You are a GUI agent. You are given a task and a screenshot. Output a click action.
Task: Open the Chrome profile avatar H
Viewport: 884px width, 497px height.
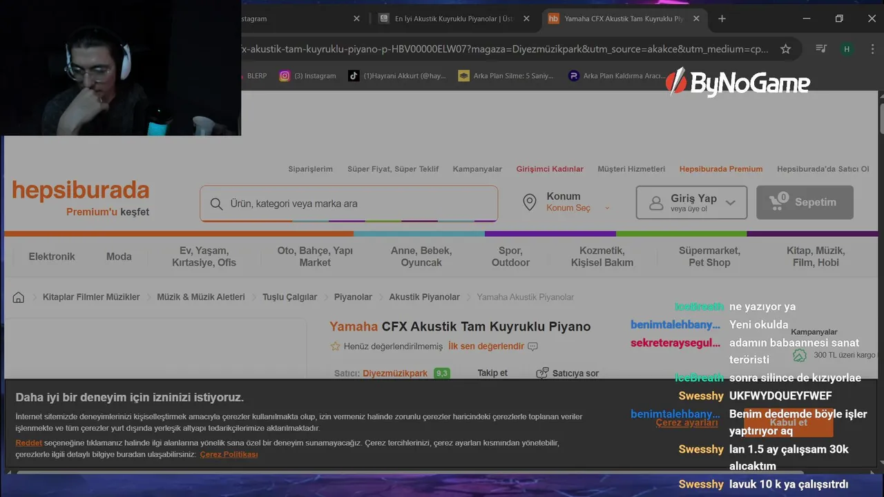pyautogui.click(x=846, y=49)
